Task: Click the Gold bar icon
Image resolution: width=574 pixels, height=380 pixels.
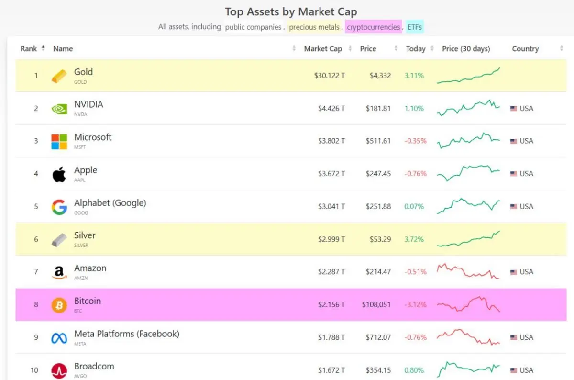Action: (59, 76)
